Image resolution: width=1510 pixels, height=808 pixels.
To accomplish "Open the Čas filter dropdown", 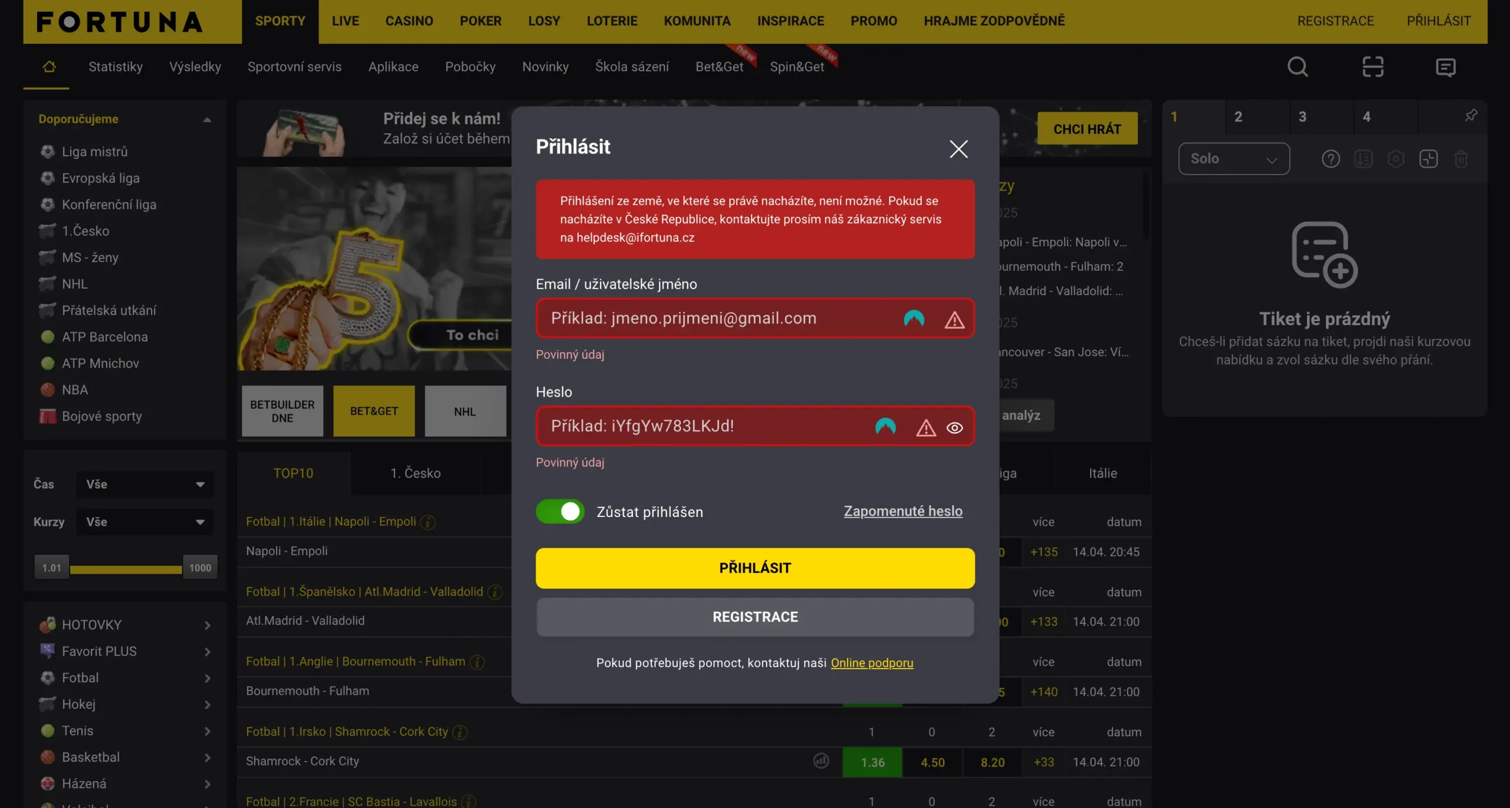I will coord(145,484).
